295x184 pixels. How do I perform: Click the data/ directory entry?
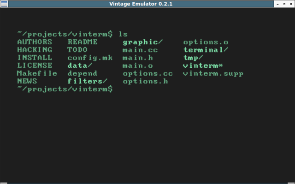[80, 65]
